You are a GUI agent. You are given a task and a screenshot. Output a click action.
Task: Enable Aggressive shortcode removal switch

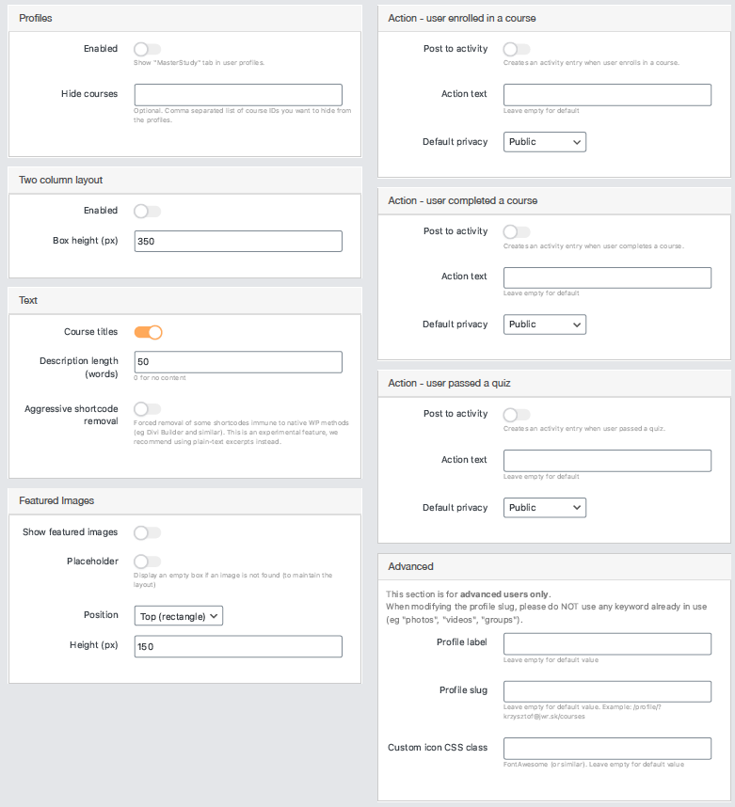click(148, 409)
